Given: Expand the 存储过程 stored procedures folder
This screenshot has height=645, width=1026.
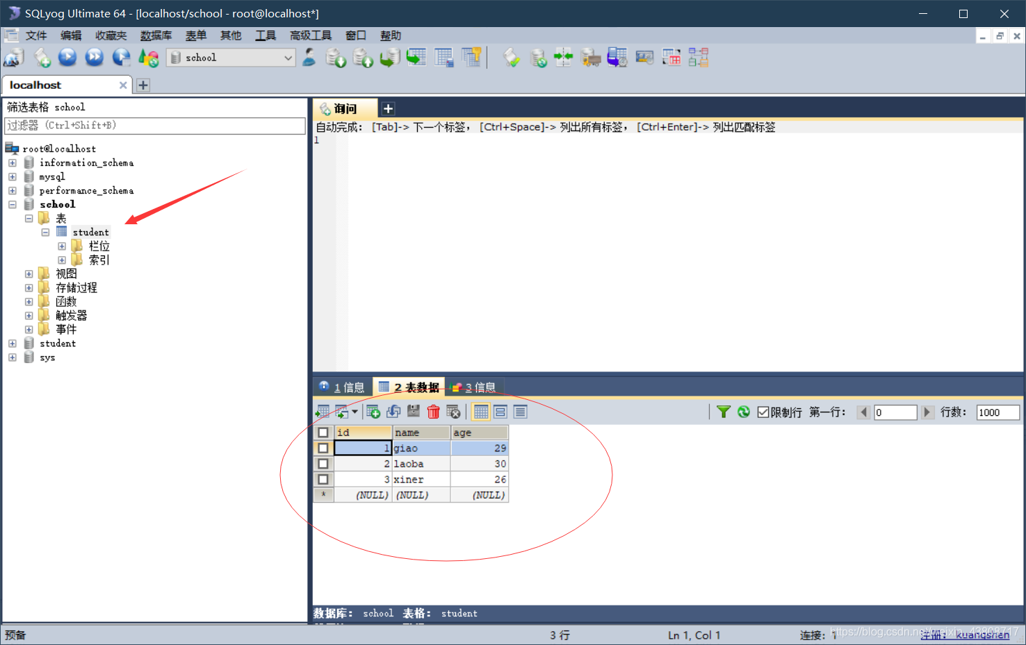Looking at the screenshot, I should pos(28,287).
